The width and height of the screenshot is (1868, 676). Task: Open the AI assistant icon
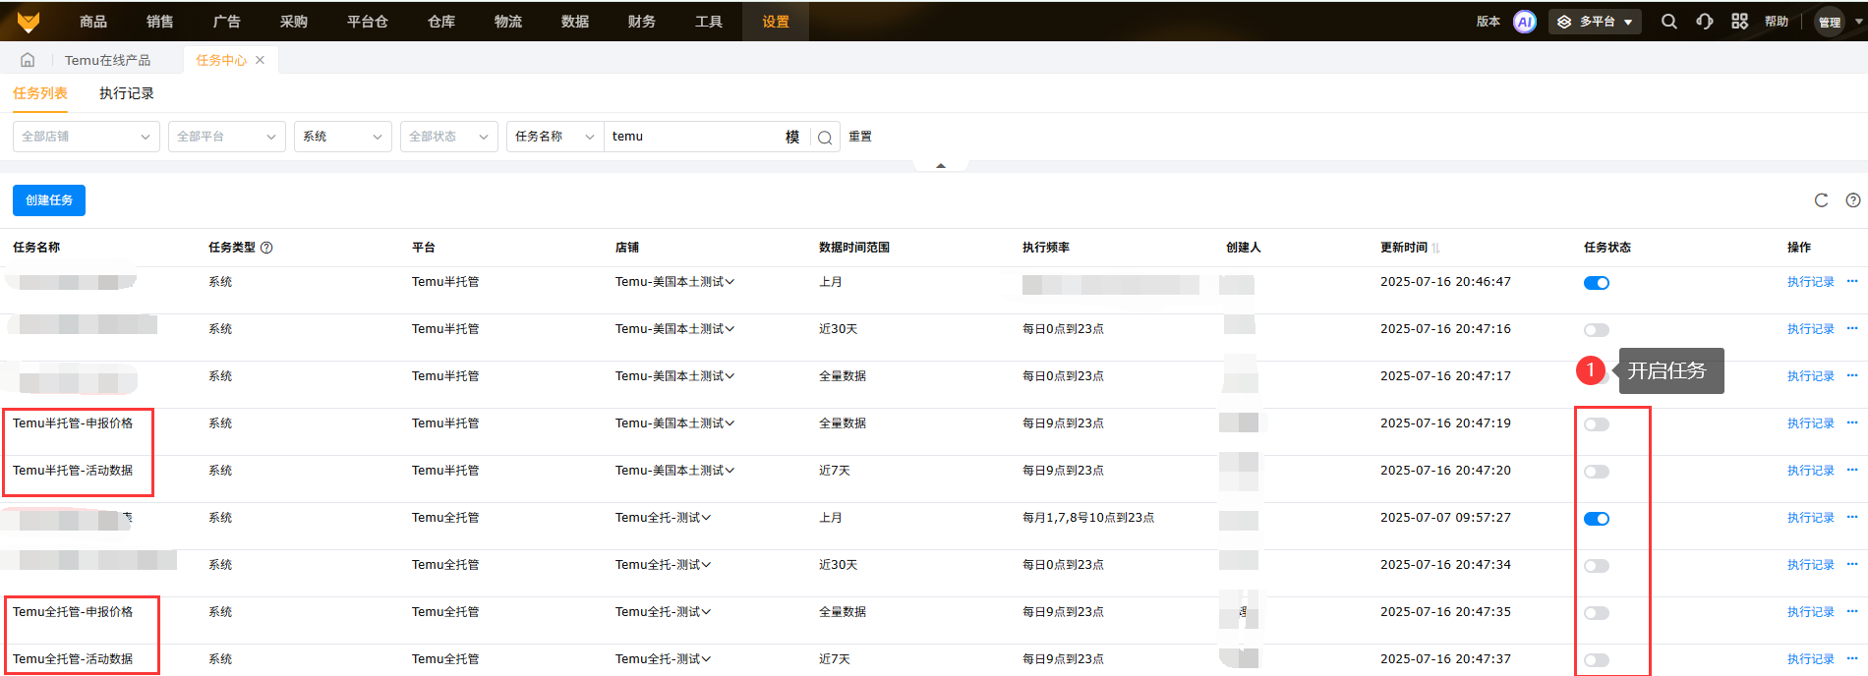[x=1524, y=22]
